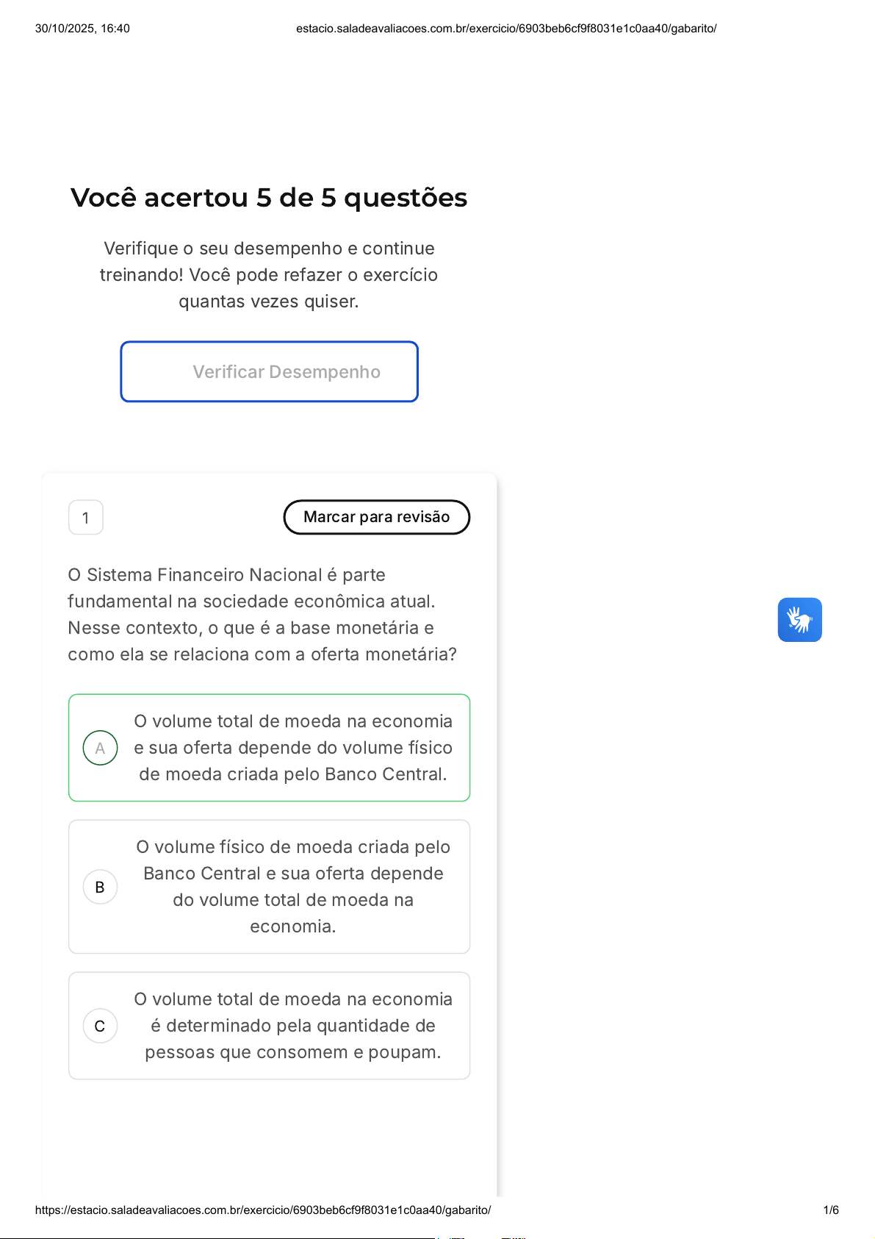Image resolution: width=875 pixels, height=1239 pixels.
Task: Open the Libras sign language accessibility widget
Action: click(799, 620)
